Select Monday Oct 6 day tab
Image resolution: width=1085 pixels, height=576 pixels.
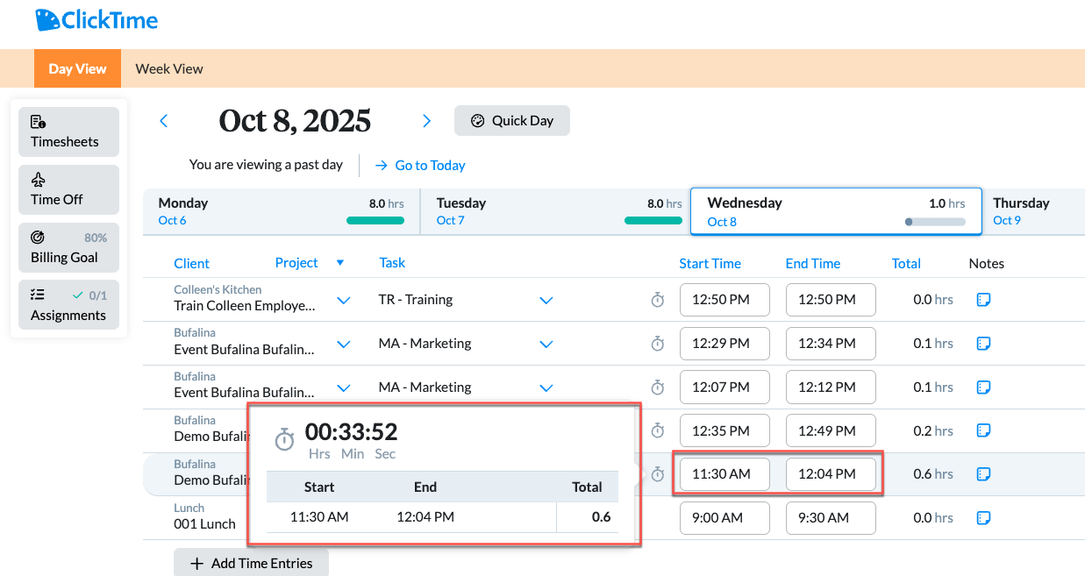[x=282, y=211]
